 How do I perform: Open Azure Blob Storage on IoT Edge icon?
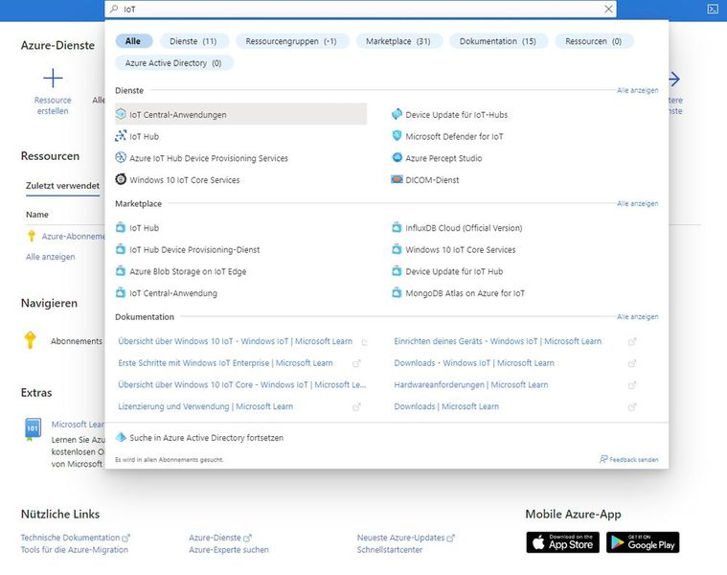[x=121, y=271]
